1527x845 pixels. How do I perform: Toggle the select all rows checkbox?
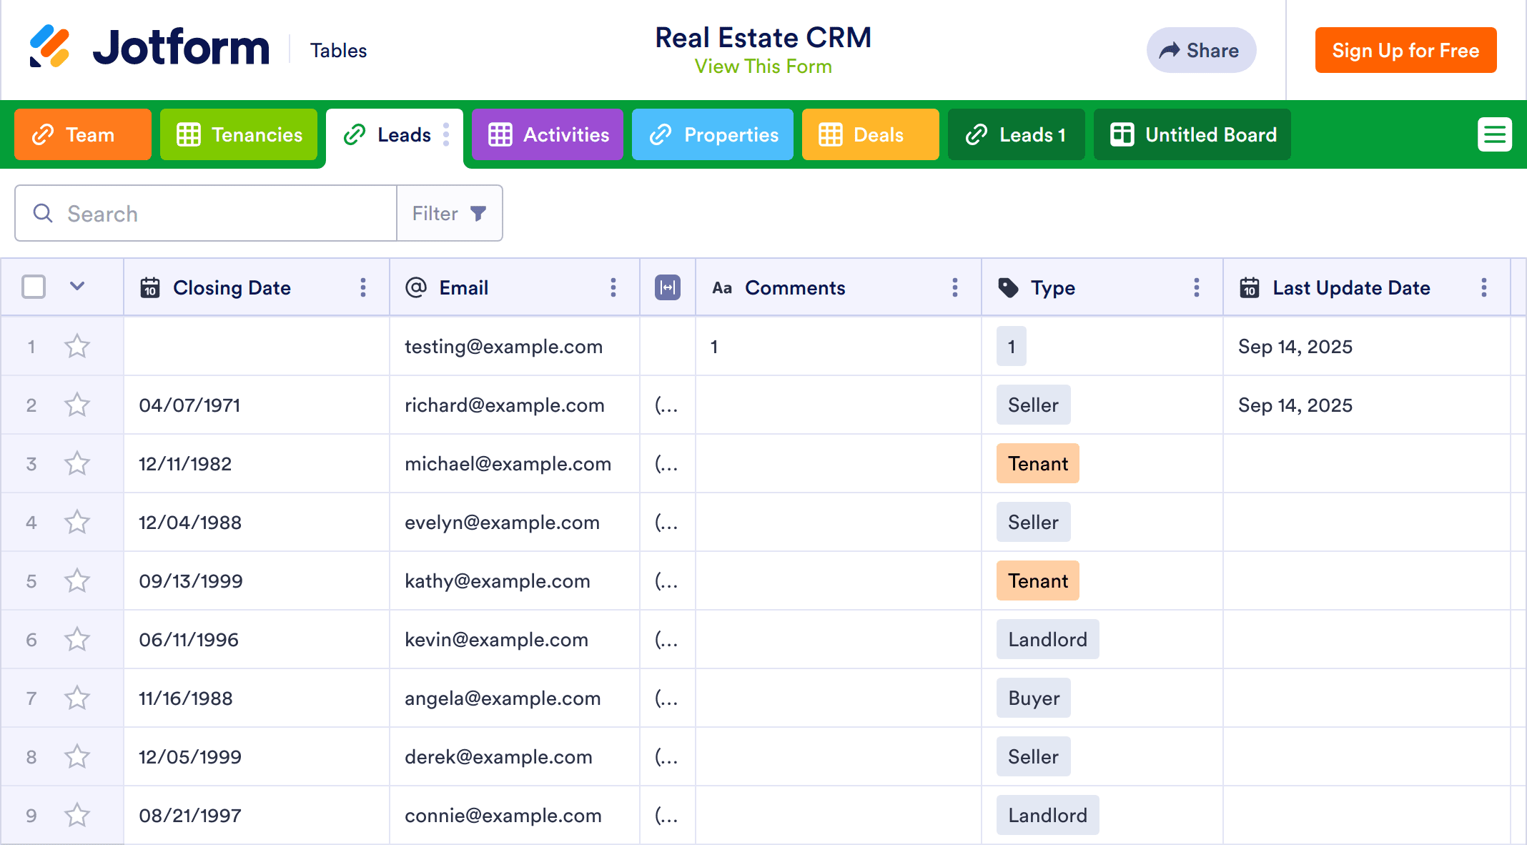pyautogui.click(x=34, y=287)
